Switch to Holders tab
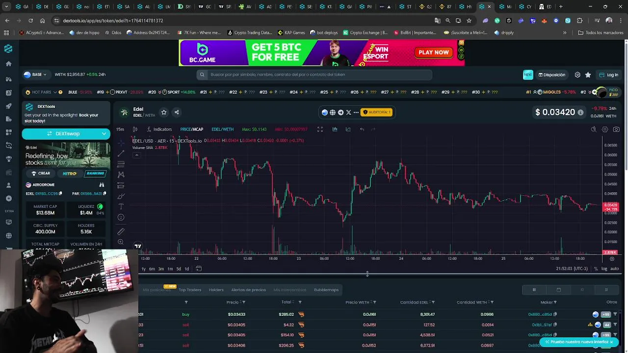 pos(216,290)
